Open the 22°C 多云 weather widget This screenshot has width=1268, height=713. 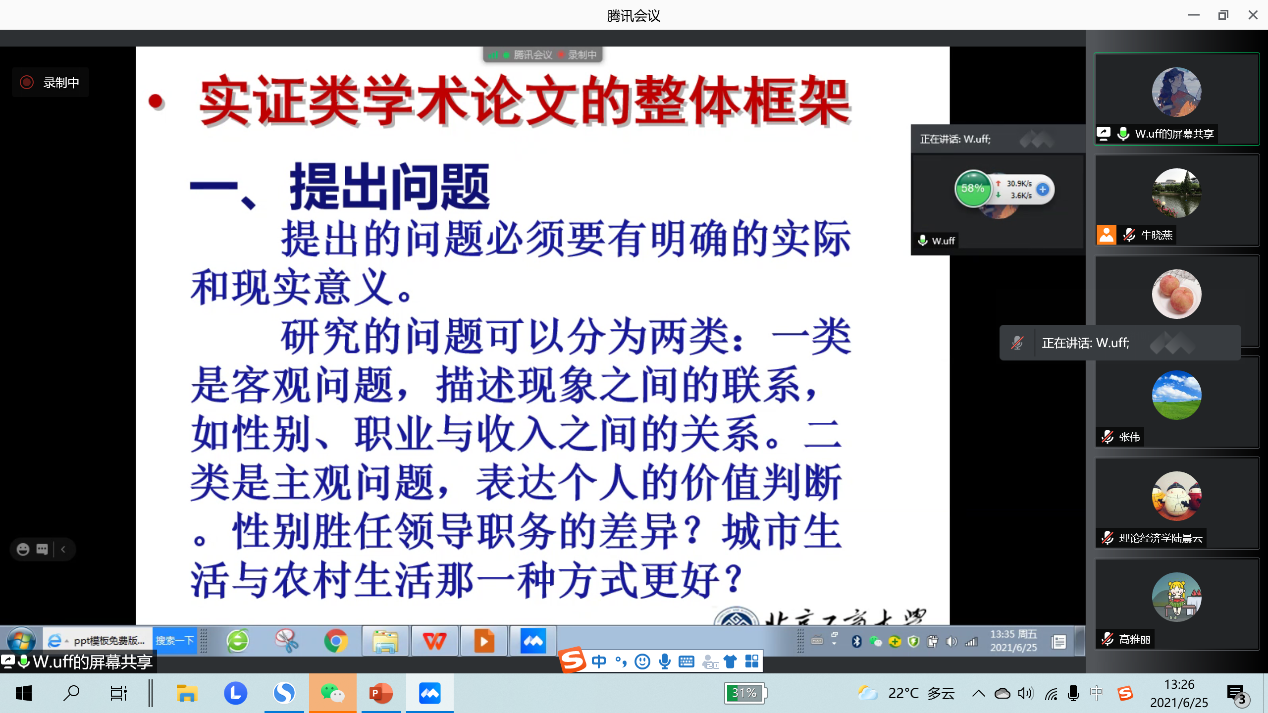point(906,693)
